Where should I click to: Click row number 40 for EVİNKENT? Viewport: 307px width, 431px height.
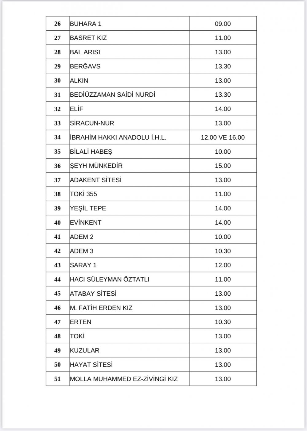click(x=57, y=223)
